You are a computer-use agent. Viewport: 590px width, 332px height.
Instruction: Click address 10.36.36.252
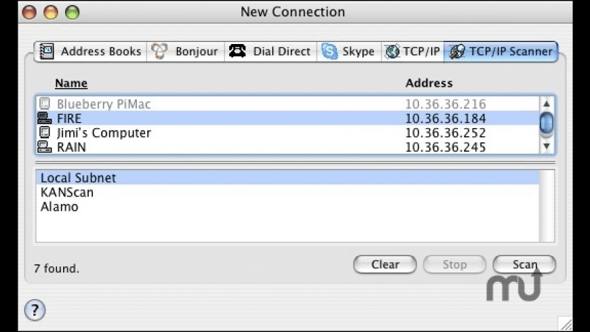click(x=446, y=133)
